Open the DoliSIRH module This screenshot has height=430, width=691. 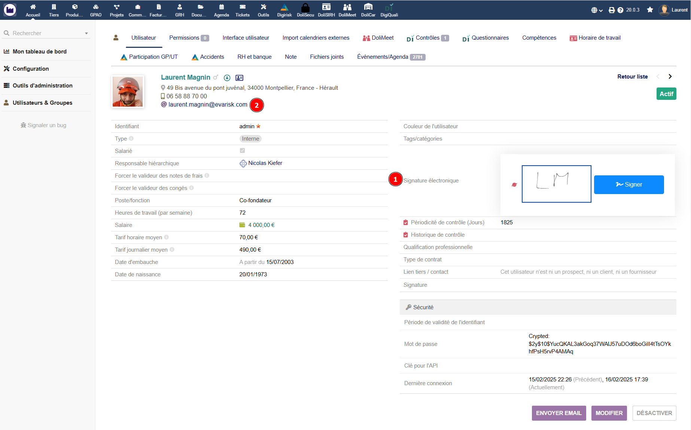tap(326, 10)
